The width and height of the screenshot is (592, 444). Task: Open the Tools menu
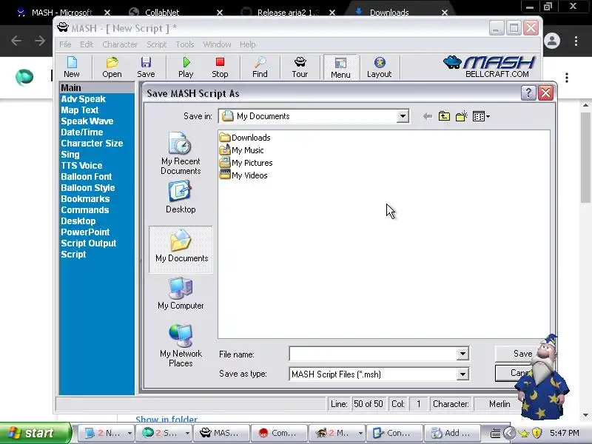184,44
